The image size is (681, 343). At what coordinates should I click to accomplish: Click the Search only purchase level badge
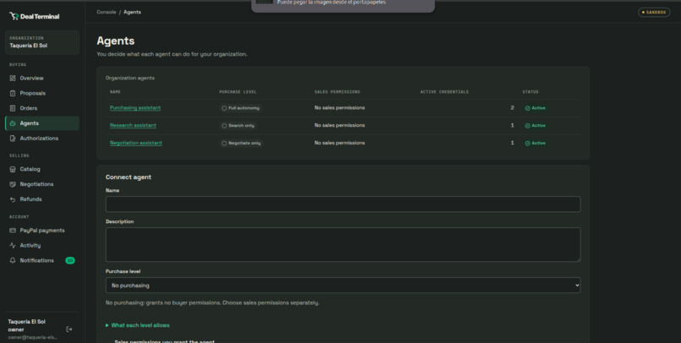click(x=238, y=126)
